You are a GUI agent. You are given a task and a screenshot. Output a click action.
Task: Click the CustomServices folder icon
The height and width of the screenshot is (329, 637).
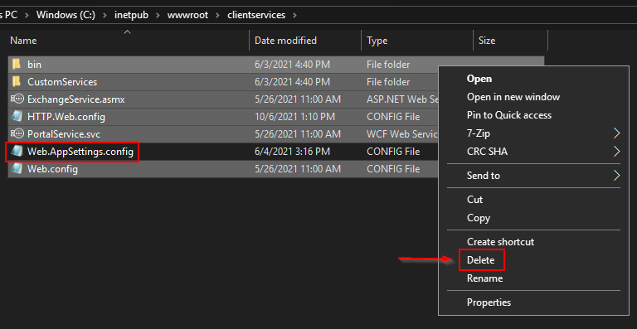pyautogui.click(x=17, y=81)
